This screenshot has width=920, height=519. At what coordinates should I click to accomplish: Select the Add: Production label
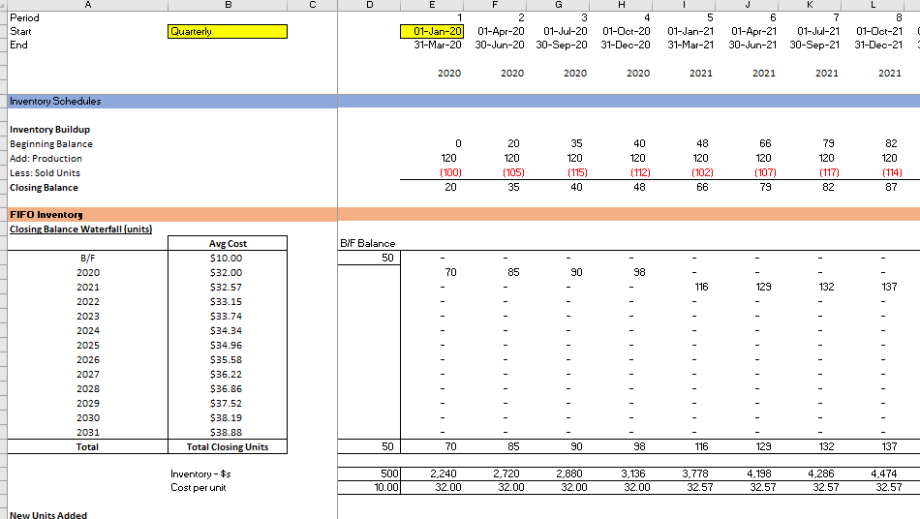[46, 159]
